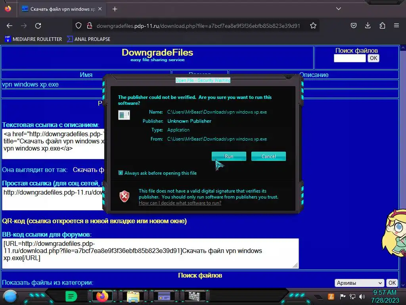Select the 'Скачать файл vpn windows xp' tab
The width and height of the screenshot is (406, 305).
(63, 9)
